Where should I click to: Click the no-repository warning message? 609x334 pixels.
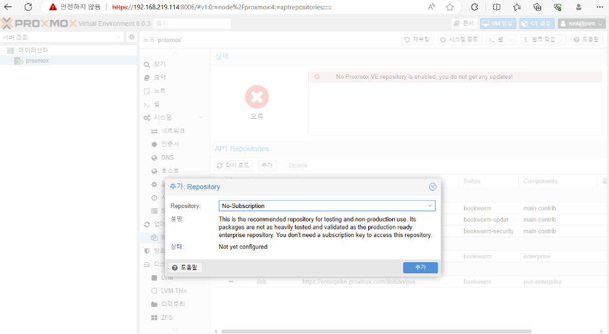tap(424, 77)
